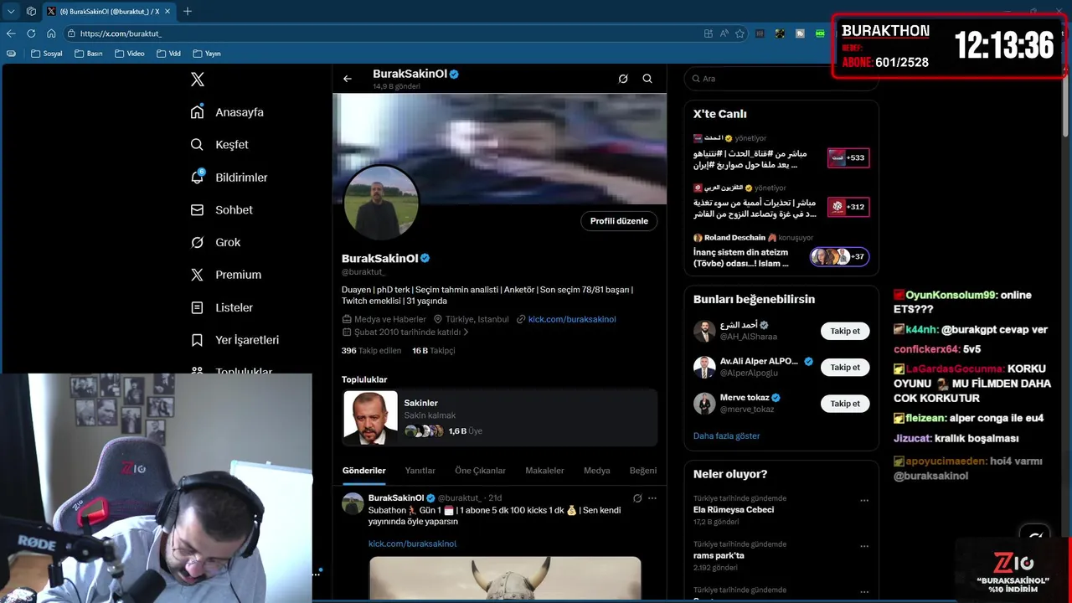The height and width of the screenshot is (603, 1072).
Task: Open أحمد الشرع suggested profile avatar
Action: (x=704, y=331)
